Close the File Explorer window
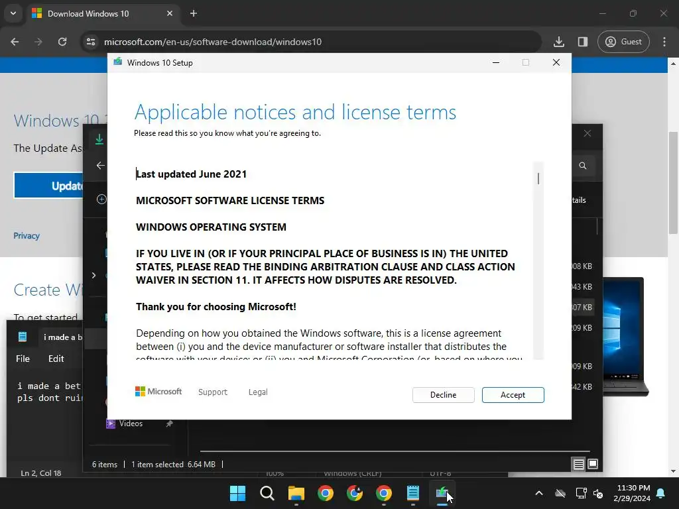Screen dimensions: 679x509 tap(587, 133)
